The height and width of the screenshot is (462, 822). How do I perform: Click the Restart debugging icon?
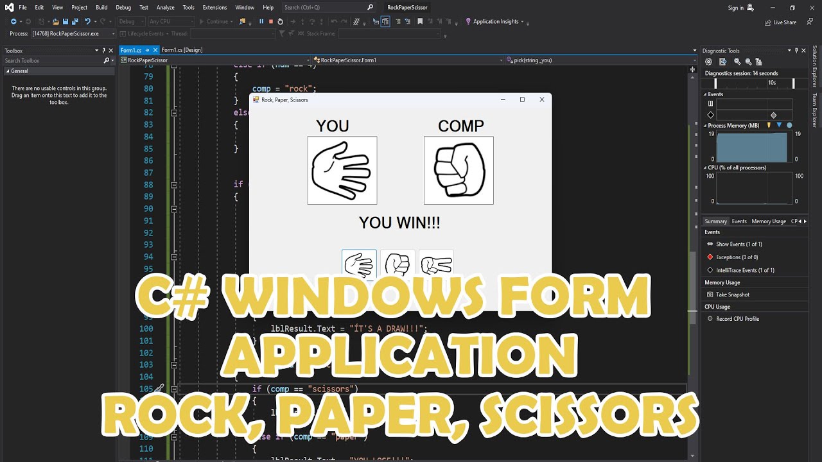click(280, 21)
